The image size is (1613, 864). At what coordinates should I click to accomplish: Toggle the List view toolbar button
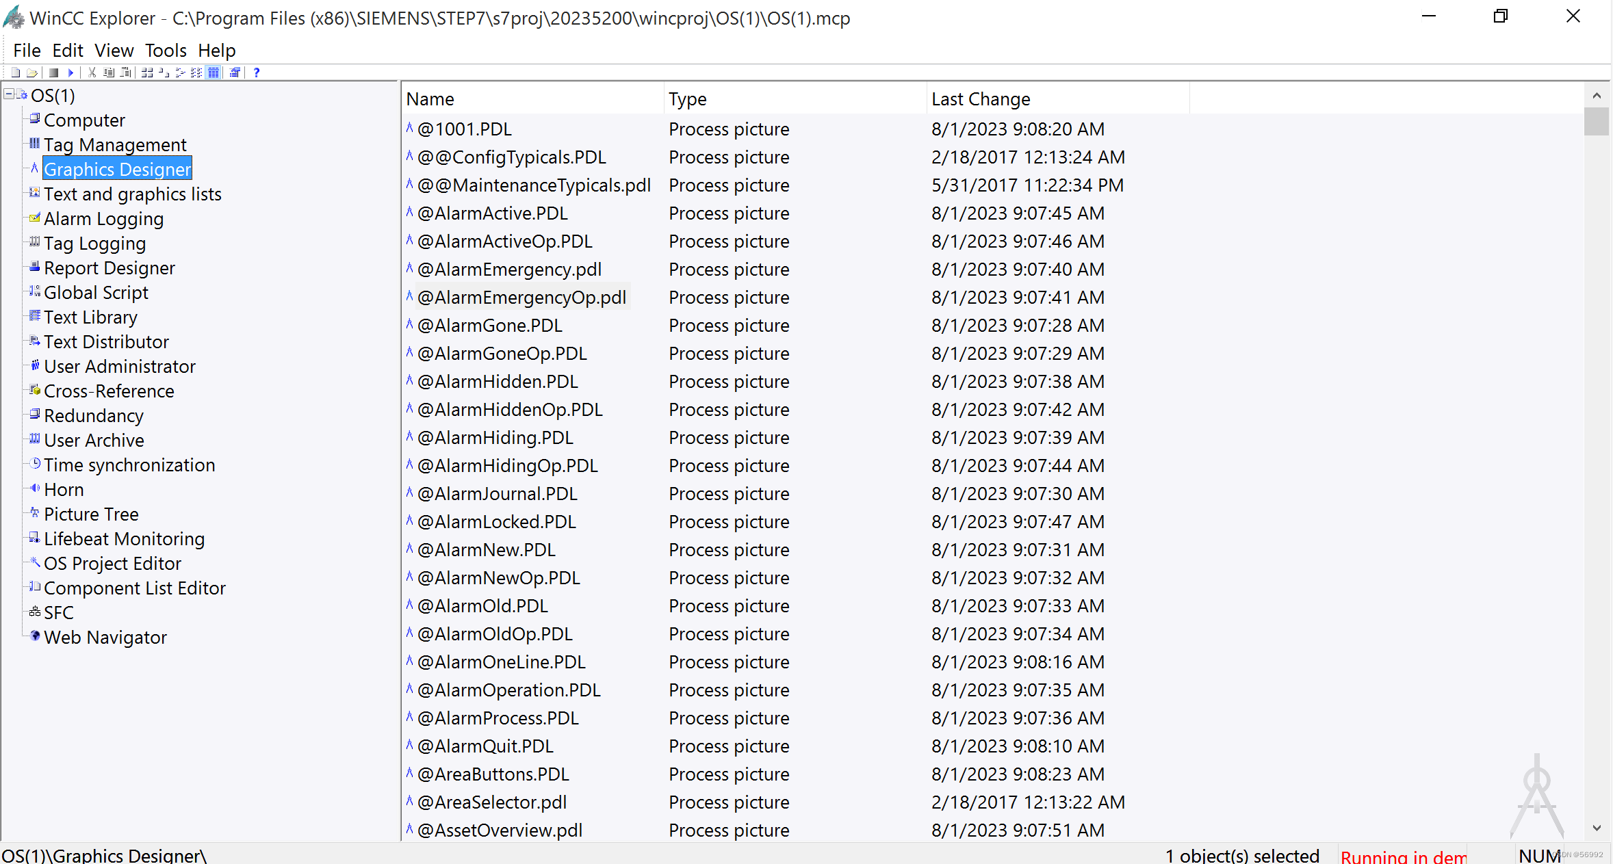pos(196,73)
